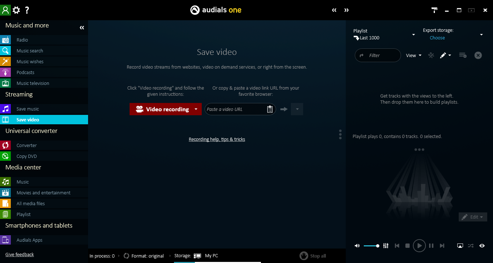Image resolution: width=493 pixels, height=263 pixels.
Task: Click the Audials One logo
Action: 216,10
